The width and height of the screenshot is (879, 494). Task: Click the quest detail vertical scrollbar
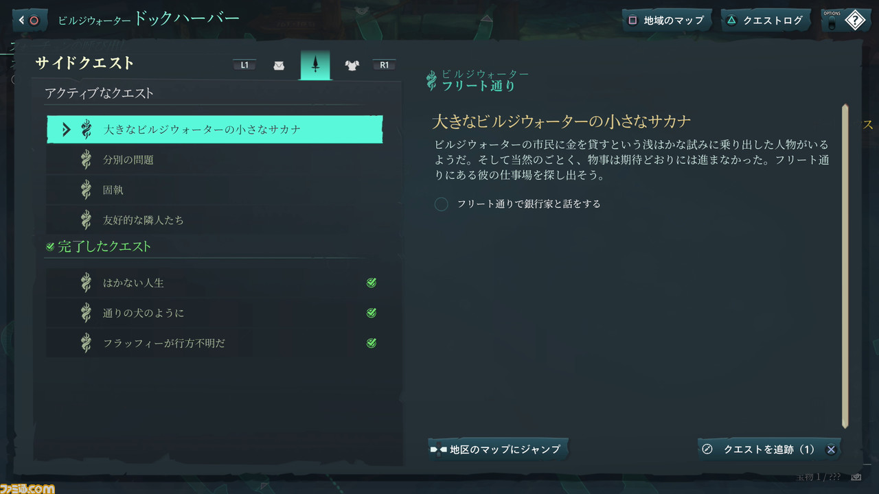[845, 266]
